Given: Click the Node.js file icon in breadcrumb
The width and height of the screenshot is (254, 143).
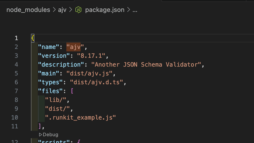Looking at the screenshot, I should click(79, 10).
